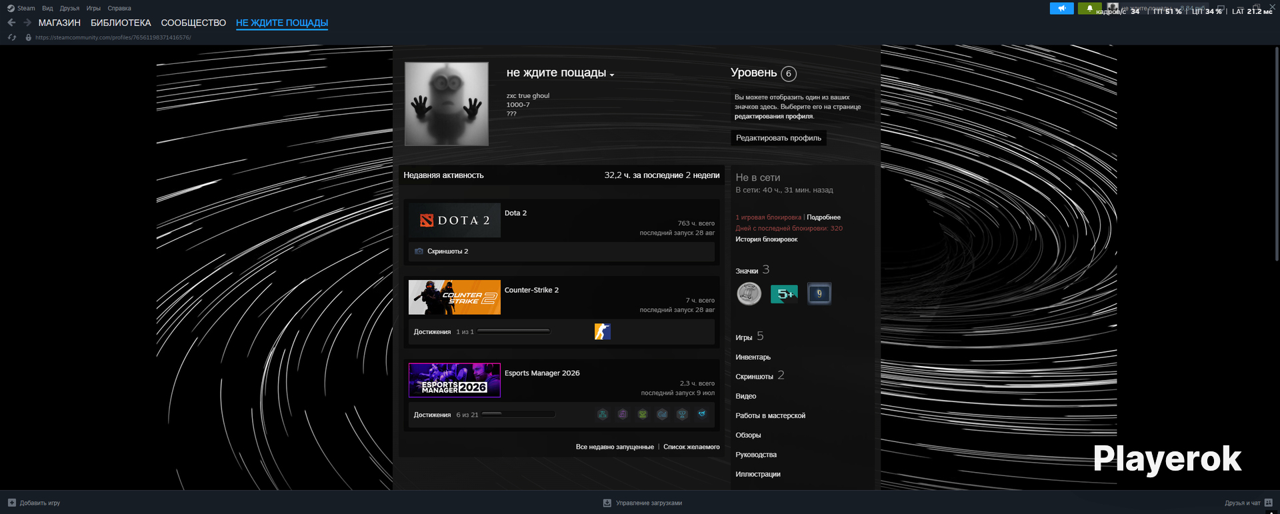The width and height of the screenshot is (1280, 514).
Task: Open the camera icon next to Скриншоты 2
Action: click(419, 251)
